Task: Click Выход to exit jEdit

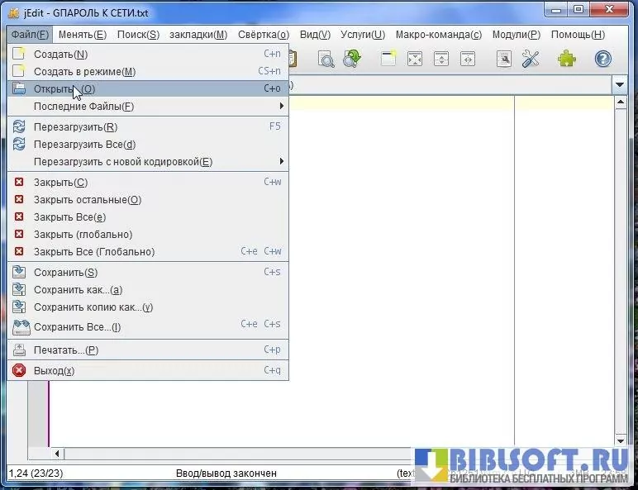Action: (54, 371)
